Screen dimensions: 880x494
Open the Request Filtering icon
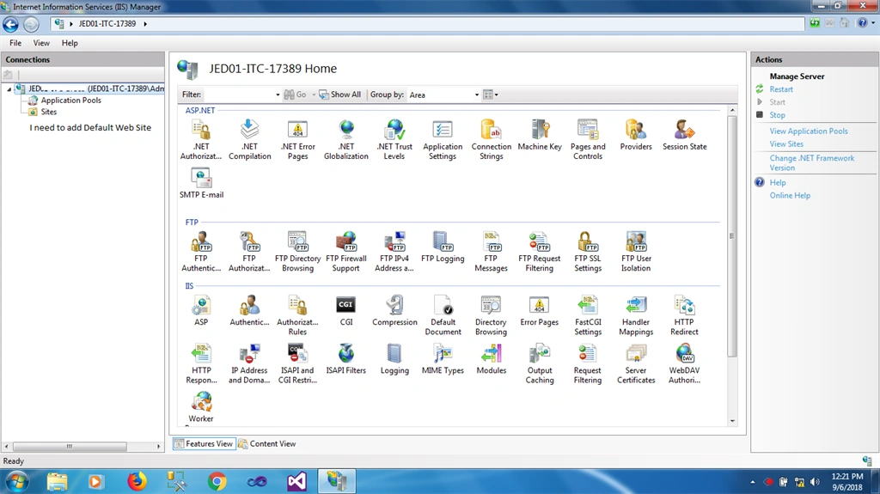click(588, 363)
